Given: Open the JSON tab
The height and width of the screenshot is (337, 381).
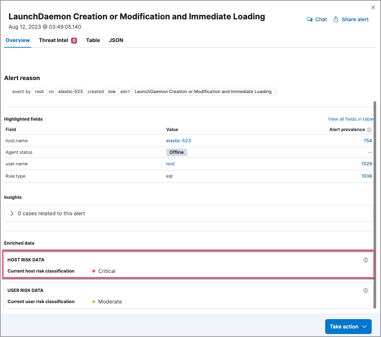Looking at the screenshot, I should [116, 40].
